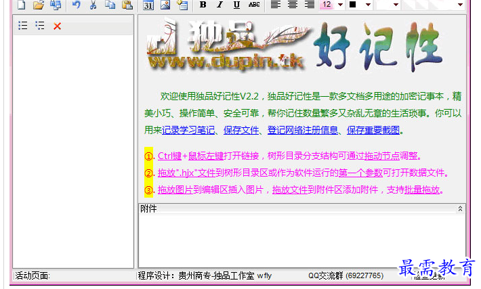
Task: Align text to the right
Action: click(310, 5)
